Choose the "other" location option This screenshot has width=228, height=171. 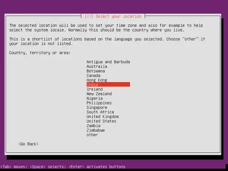(92, 135)
